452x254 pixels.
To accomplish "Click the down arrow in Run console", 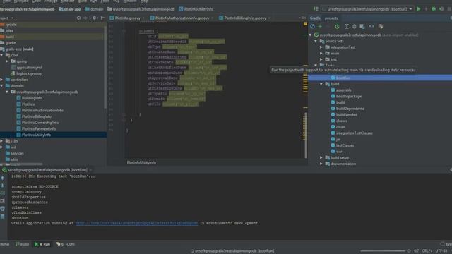I will [3, 186].
